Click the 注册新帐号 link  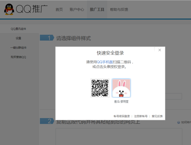click(141, 116)
